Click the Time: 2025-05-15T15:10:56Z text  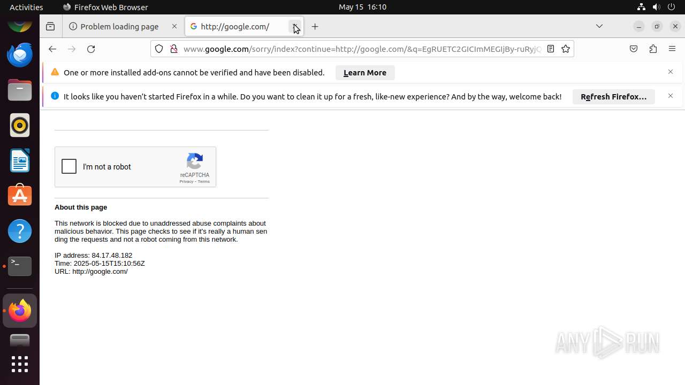100,264
